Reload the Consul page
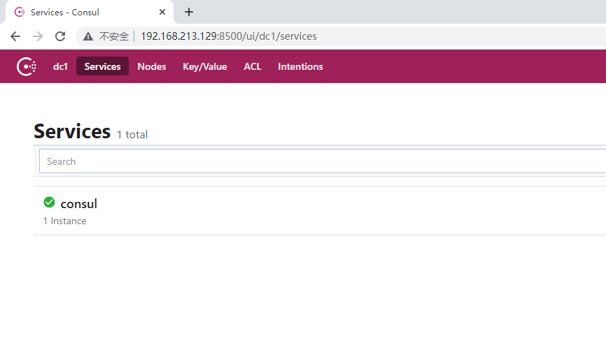The width and height of the screenshot is (606, 352). click(x=60, y=36)
